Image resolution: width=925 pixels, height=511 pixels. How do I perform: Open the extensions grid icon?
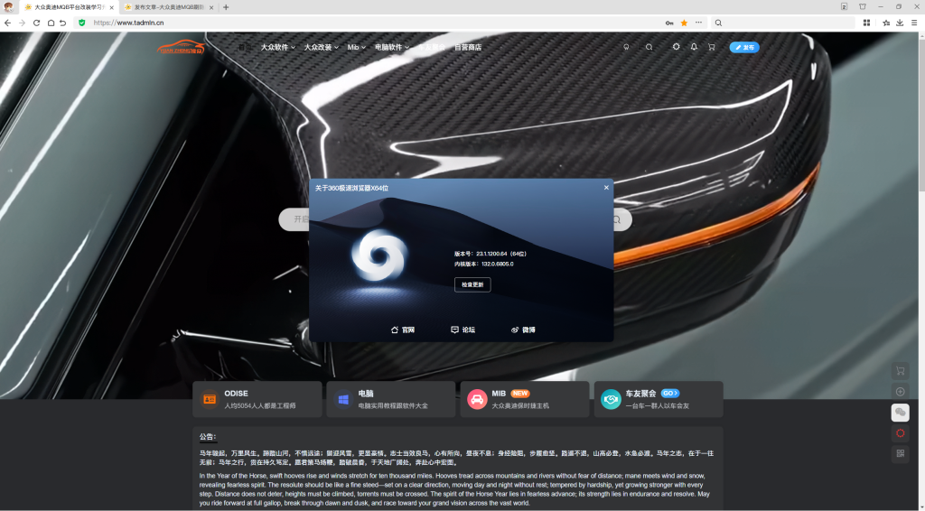(x=866, y=23)
